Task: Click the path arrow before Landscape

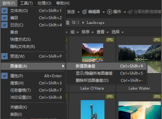Action: pos(83,22)
